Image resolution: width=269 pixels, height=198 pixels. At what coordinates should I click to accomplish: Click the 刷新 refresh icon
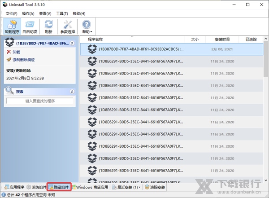(x=48, y=26)
